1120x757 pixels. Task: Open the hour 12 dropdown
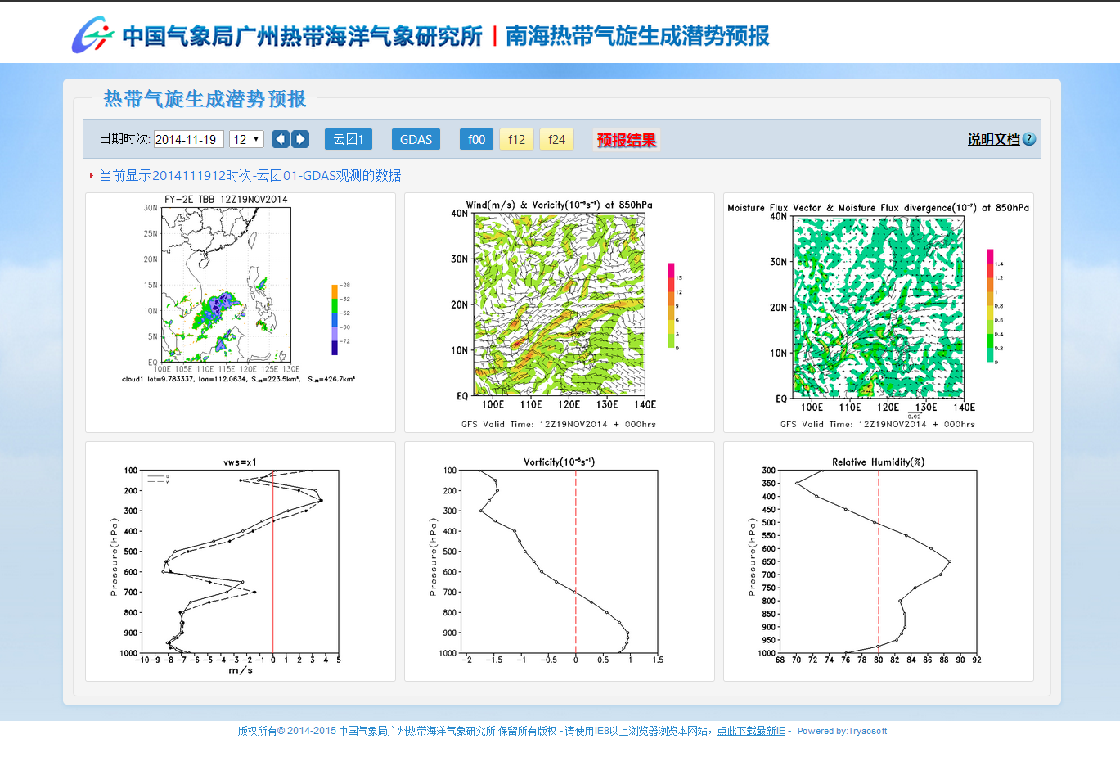pos(246,139)
